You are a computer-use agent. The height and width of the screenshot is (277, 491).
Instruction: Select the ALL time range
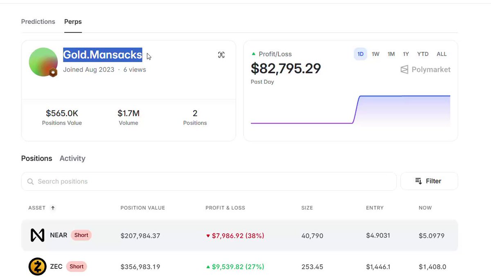coord(441,54)
